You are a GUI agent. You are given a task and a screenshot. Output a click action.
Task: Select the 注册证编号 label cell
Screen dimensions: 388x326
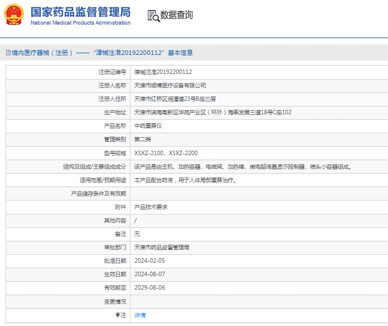[x=112, y=72]
